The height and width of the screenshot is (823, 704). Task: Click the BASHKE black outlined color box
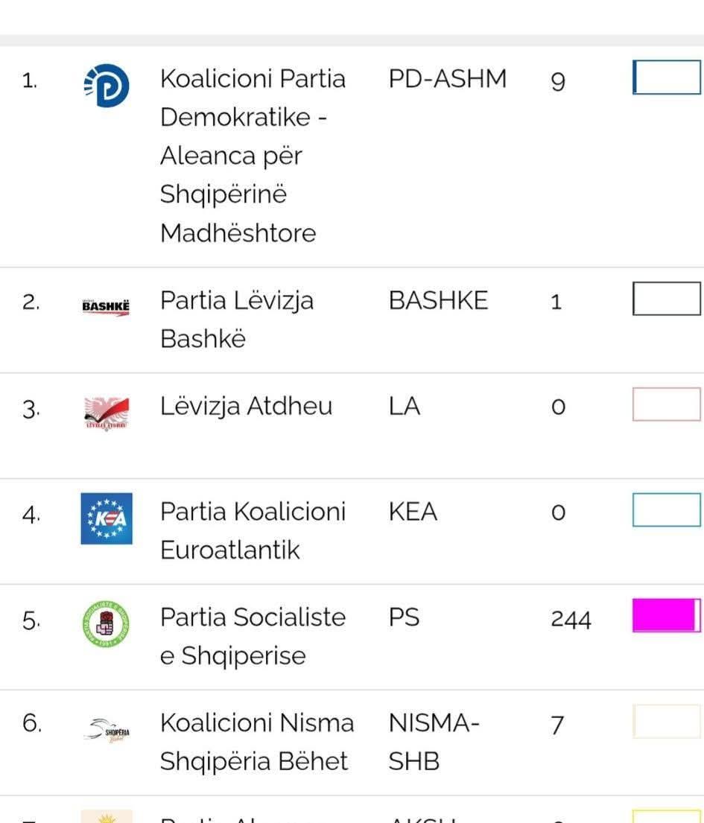666,299
